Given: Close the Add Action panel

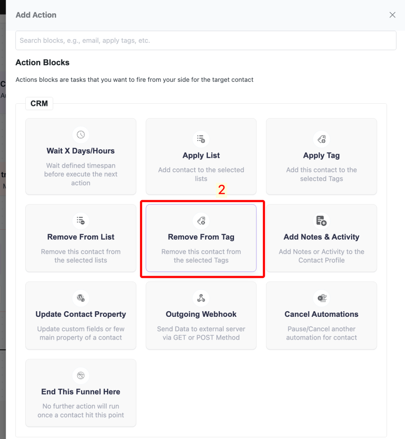Looking at the screenshot, I should click(392, 15).
